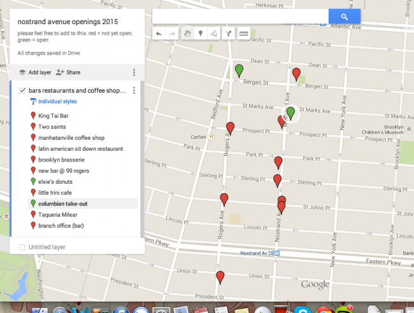Click the red pin at Prospect Pl and Rogers Ave
Viewport: 414px width, 313px height.
[230, 129]
